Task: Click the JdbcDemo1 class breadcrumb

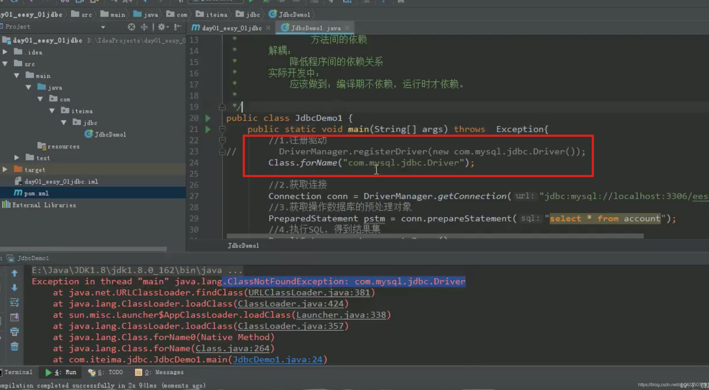Action: [289, 14]
